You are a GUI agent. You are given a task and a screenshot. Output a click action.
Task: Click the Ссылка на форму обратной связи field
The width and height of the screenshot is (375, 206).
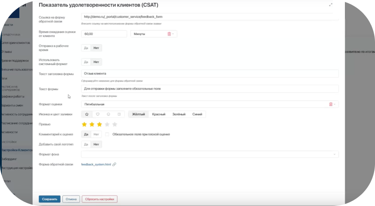(210, 17)
